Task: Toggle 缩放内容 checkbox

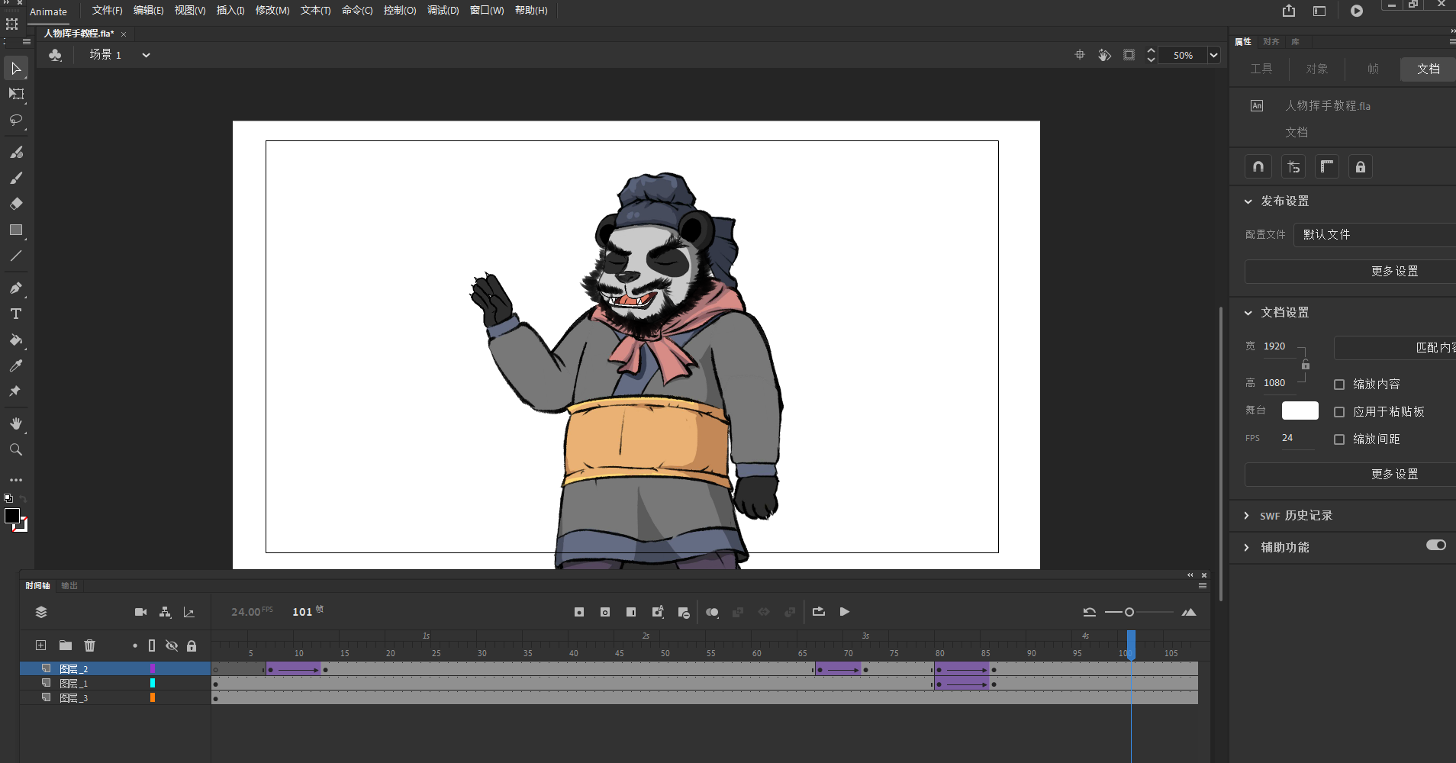Action: click(x=1339, y=385)
